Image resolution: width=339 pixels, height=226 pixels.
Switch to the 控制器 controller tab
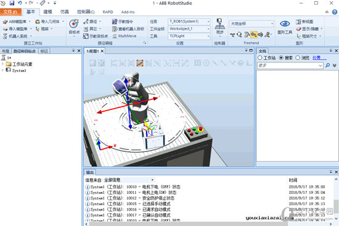pos(86,12)
